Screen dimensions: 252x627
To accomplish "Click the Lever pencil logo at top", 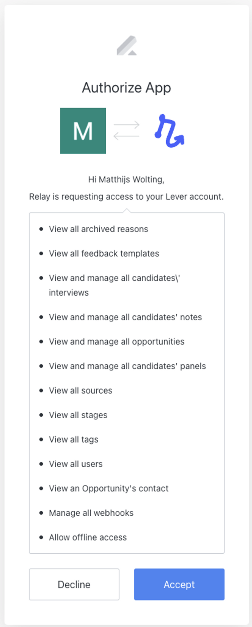I will (x=126, y=46).
